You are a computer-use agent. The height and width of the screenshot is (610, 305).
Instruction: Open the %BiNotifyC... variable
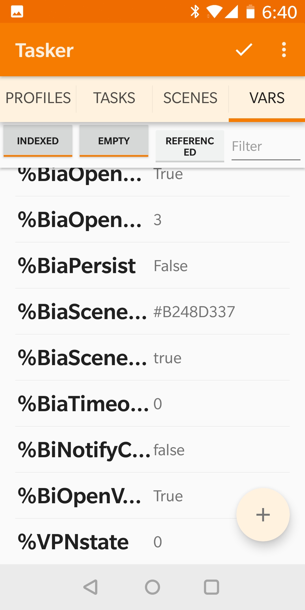click(x=152, y=450)
